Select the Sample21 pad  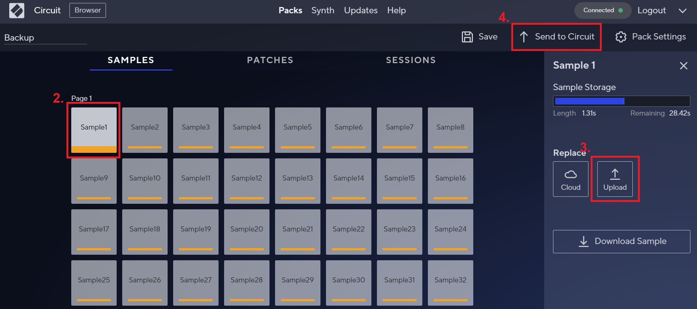coord(298,232)
